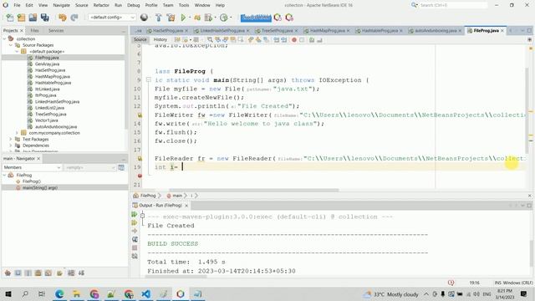Open the Microsoft Edge taskbar icon
The image size is (535, 301).
click(59, 293)
